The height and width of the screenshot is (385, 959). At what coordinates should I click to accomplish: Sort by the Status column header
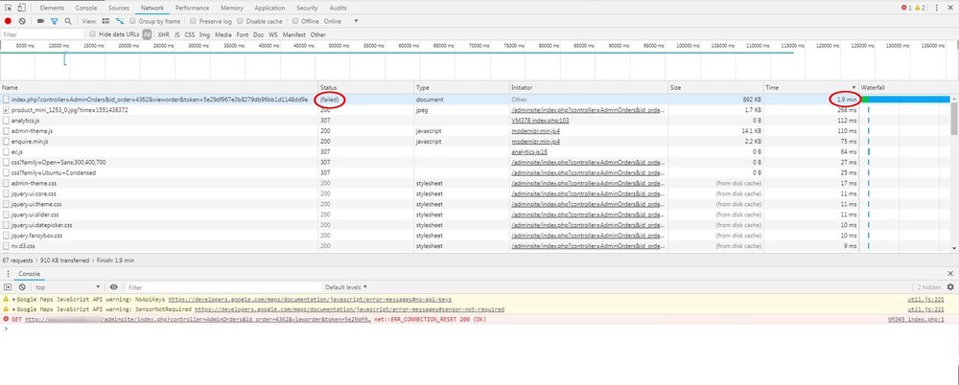365,88
